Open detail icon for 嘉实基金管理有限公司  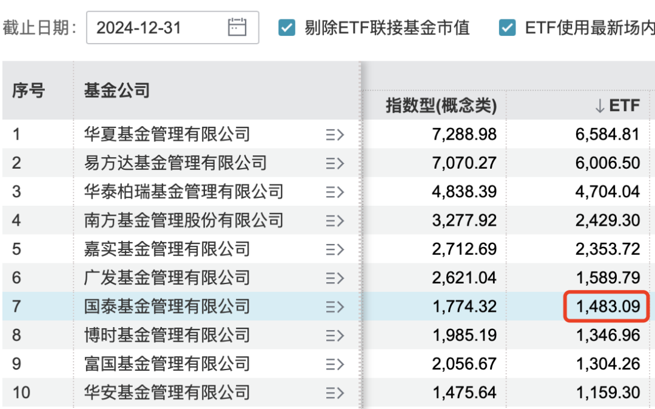coord(335,249)
